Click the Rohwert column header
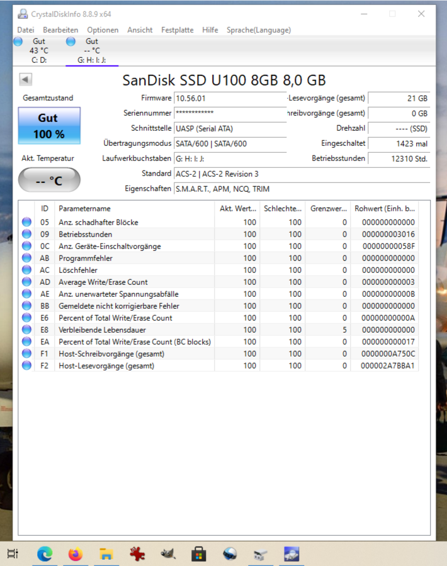 385,209
